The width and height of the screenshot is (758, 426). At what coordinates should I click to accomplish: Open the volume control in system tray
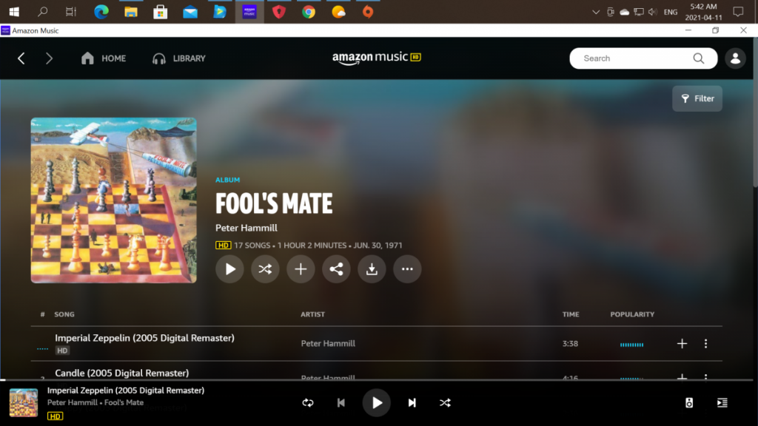tap(653, 12)
